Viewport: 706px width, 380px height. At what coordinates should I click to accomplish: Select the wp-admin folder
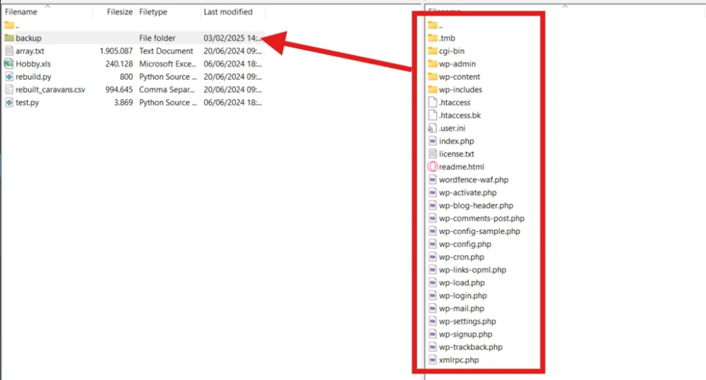point(456,64)
